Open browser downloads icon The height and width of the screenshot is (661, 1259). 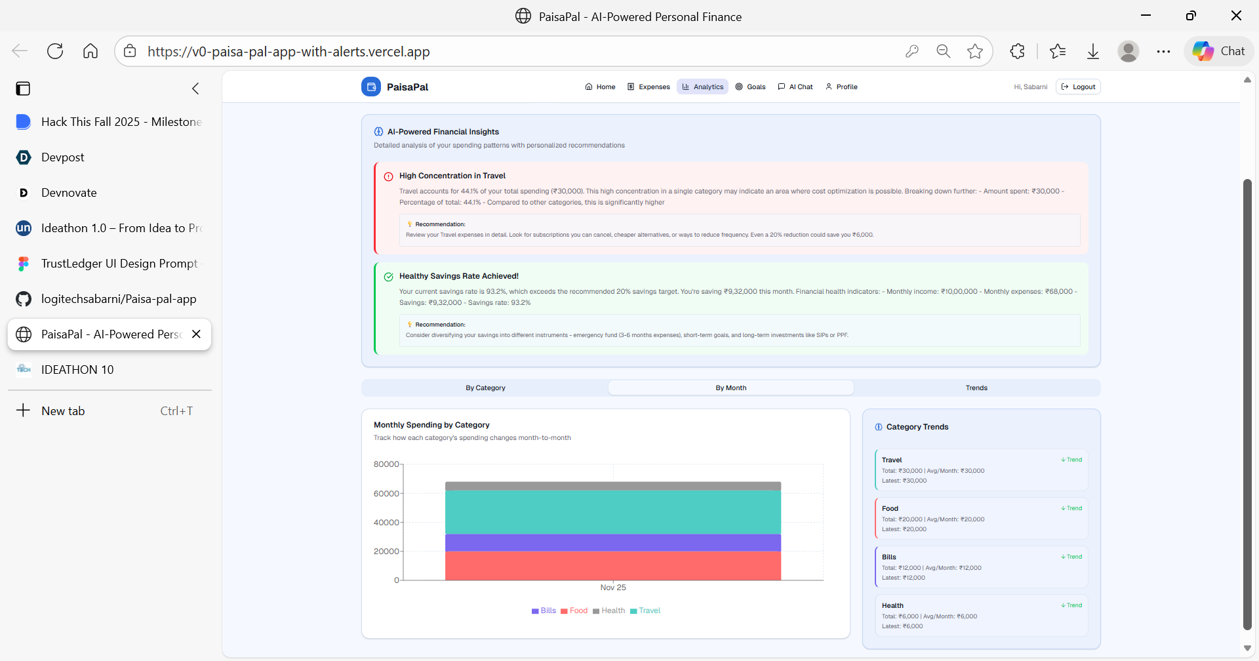(x=1093, y=51)
